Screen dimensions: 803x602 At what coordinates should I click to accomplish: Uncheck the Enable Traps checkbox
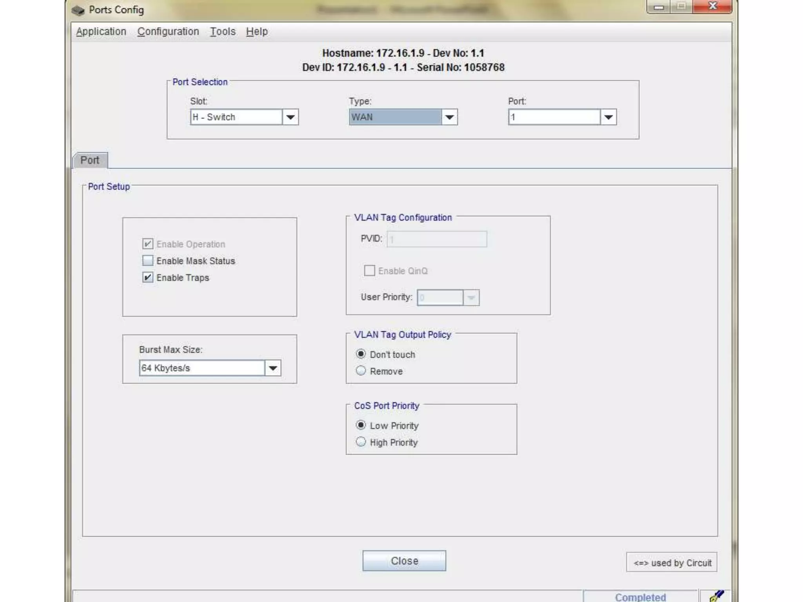[x=148, y=277]
